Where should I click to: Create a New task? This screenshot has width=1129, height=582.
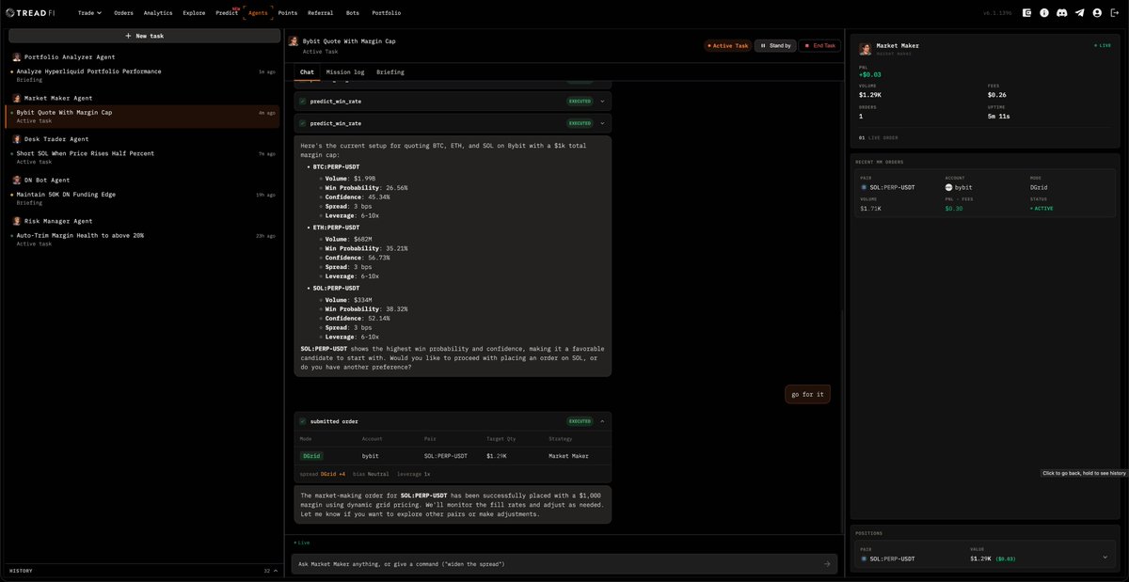(x=144, y=36)
